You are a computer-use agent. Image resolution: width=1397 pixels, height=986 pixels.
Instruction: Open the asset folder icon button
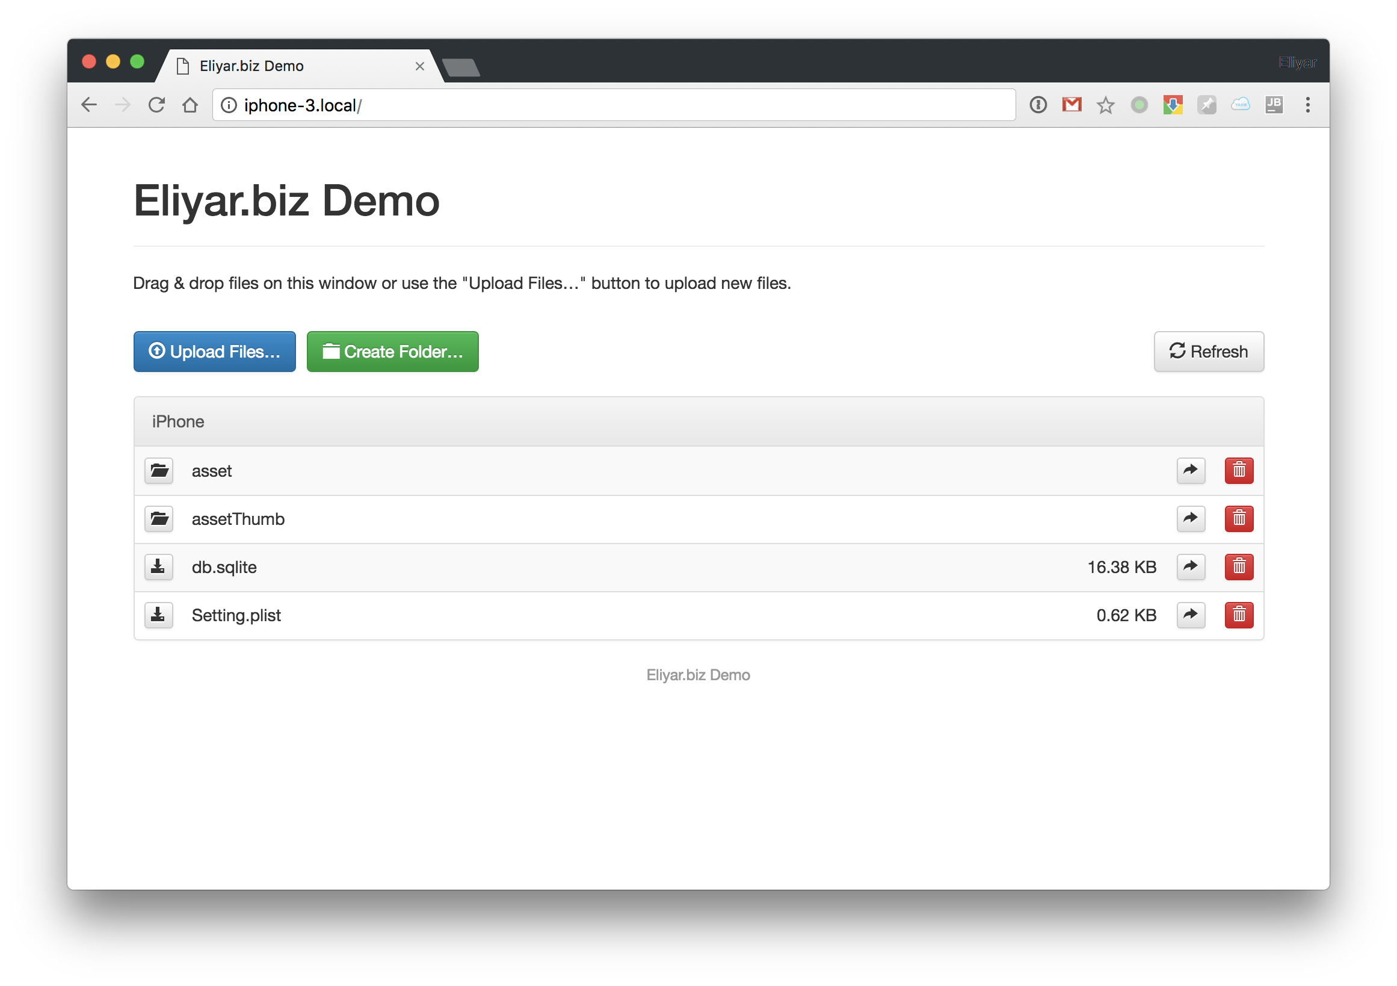coord(159,471)
